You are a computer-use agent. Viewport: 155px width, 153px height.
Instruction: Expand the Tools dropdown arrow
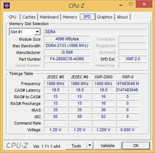pos(90,145)
